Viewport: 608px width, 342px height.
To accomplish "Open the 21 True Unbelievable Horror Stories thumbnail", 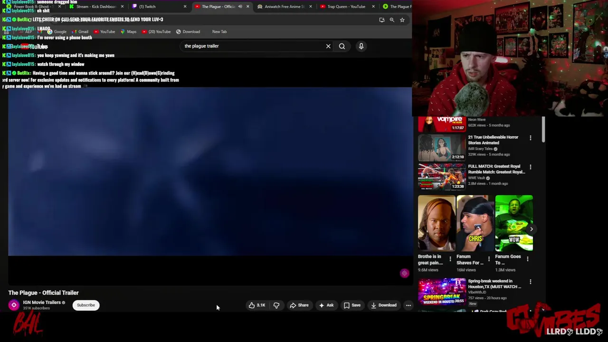I will (x=442, y=147).
